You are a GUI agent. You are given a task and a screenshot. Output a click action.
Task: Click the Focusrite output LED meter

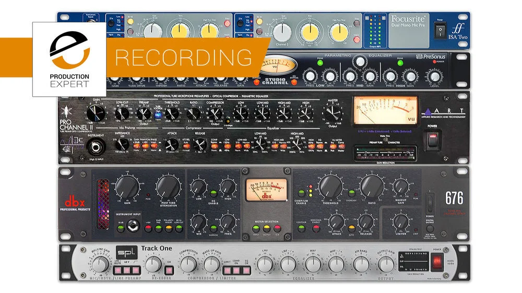click(x=375, y=31)
